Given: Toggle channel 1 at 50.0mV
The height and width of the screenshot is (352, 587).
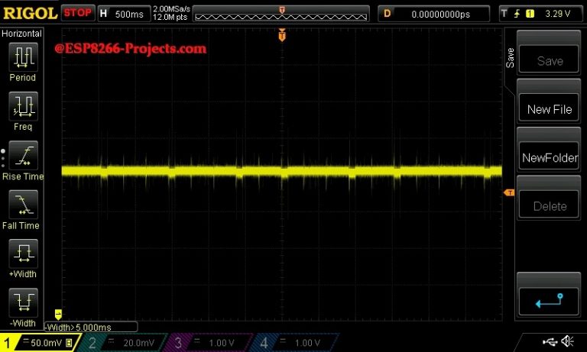Looking at the screenshot, I should point(37,343).
